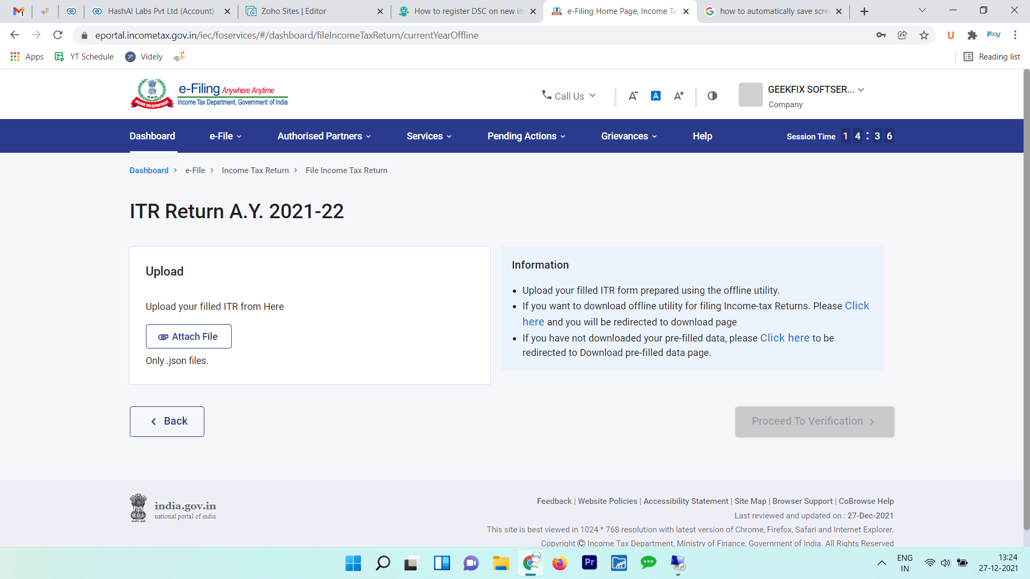Screen dimensions: 1030x579
Task: Share this page icon
Action: 902,35
